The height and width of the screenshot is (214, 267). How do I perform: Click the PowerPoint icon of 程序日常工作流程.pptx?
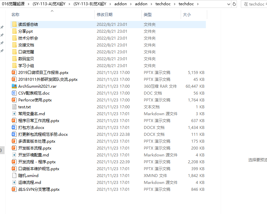pyautogui.click(x=14, y=120)
